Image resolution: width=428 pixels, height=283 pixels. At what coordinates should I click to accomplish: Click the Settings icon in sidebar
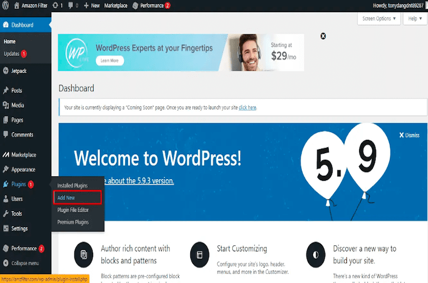6,228
